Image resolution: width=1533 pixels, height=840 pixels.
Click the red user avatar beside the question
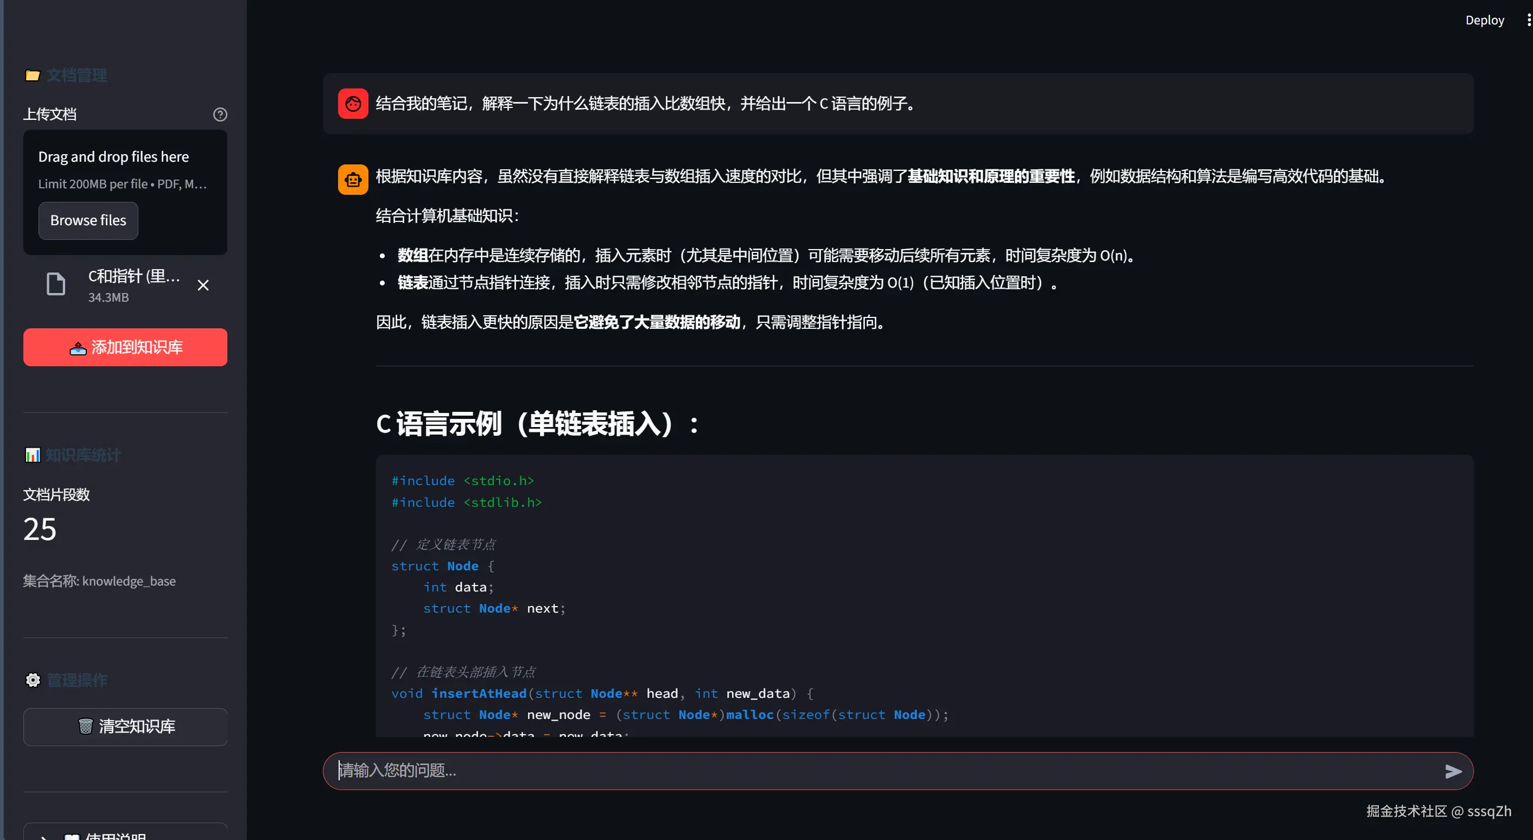tap(352, 103)
